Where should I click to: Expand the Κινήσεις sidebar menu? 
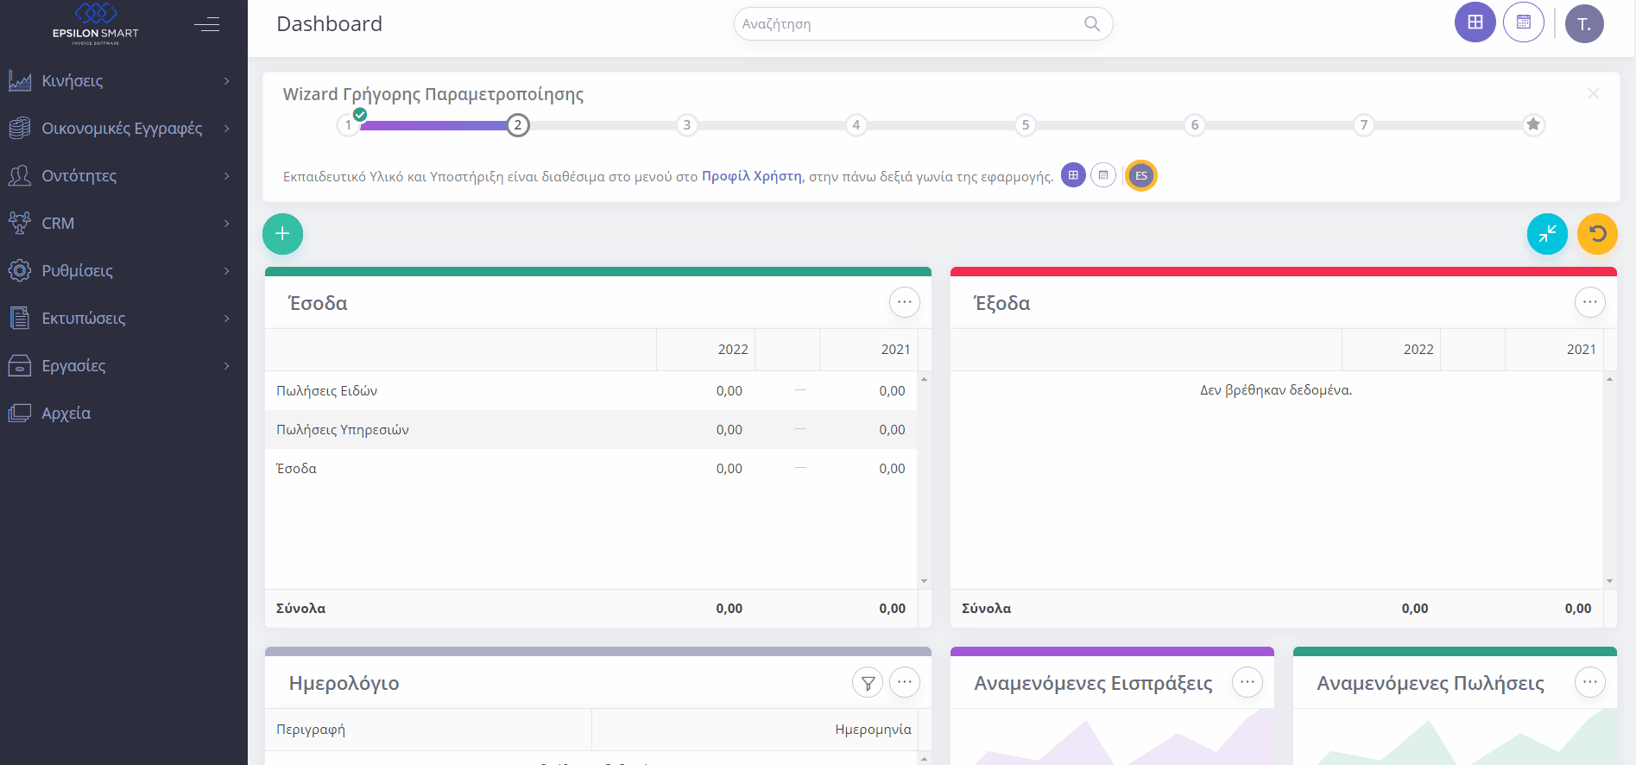pos(119,81)
